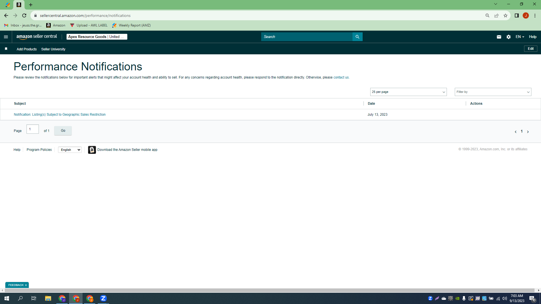The image size is (541, 304).
Task: Click the amazon seller central logo
Action: point(37,37)
